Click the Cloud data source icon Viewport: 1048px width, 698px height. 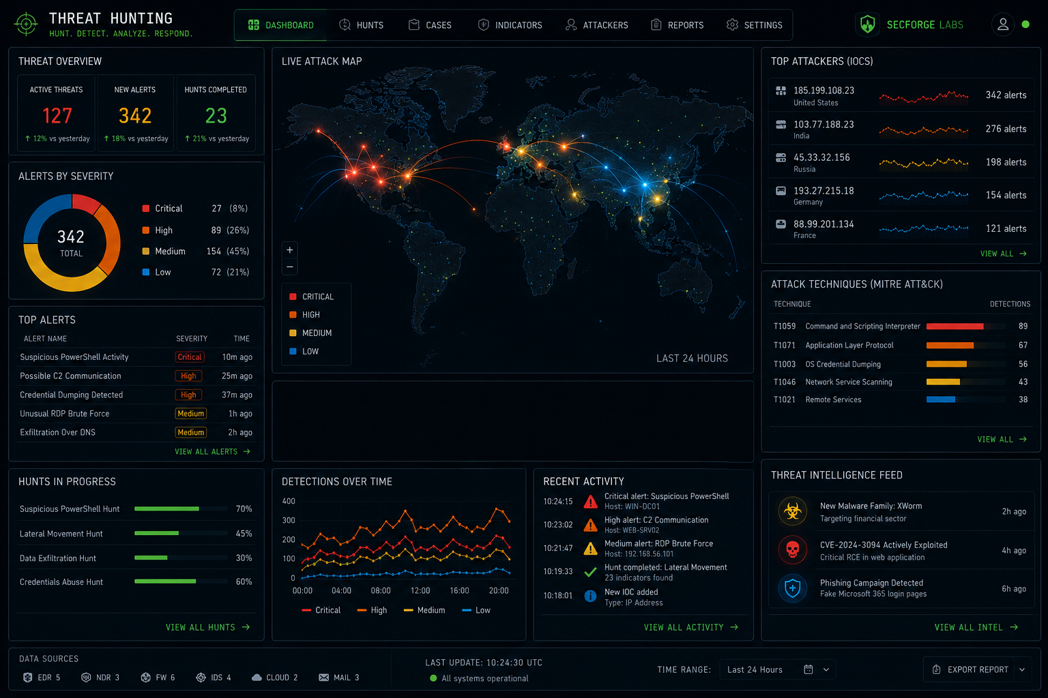(257, 678)
